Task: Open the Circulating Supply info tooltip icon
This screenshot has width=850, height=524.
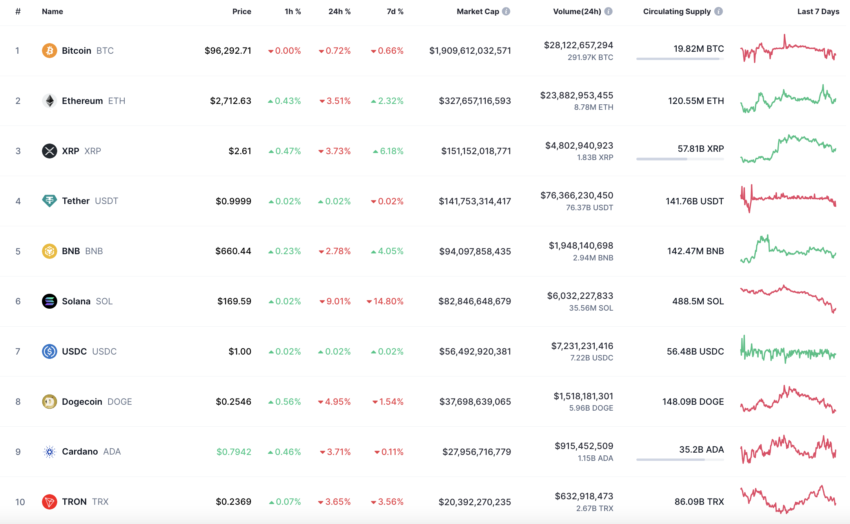Action: coord(719,11)
